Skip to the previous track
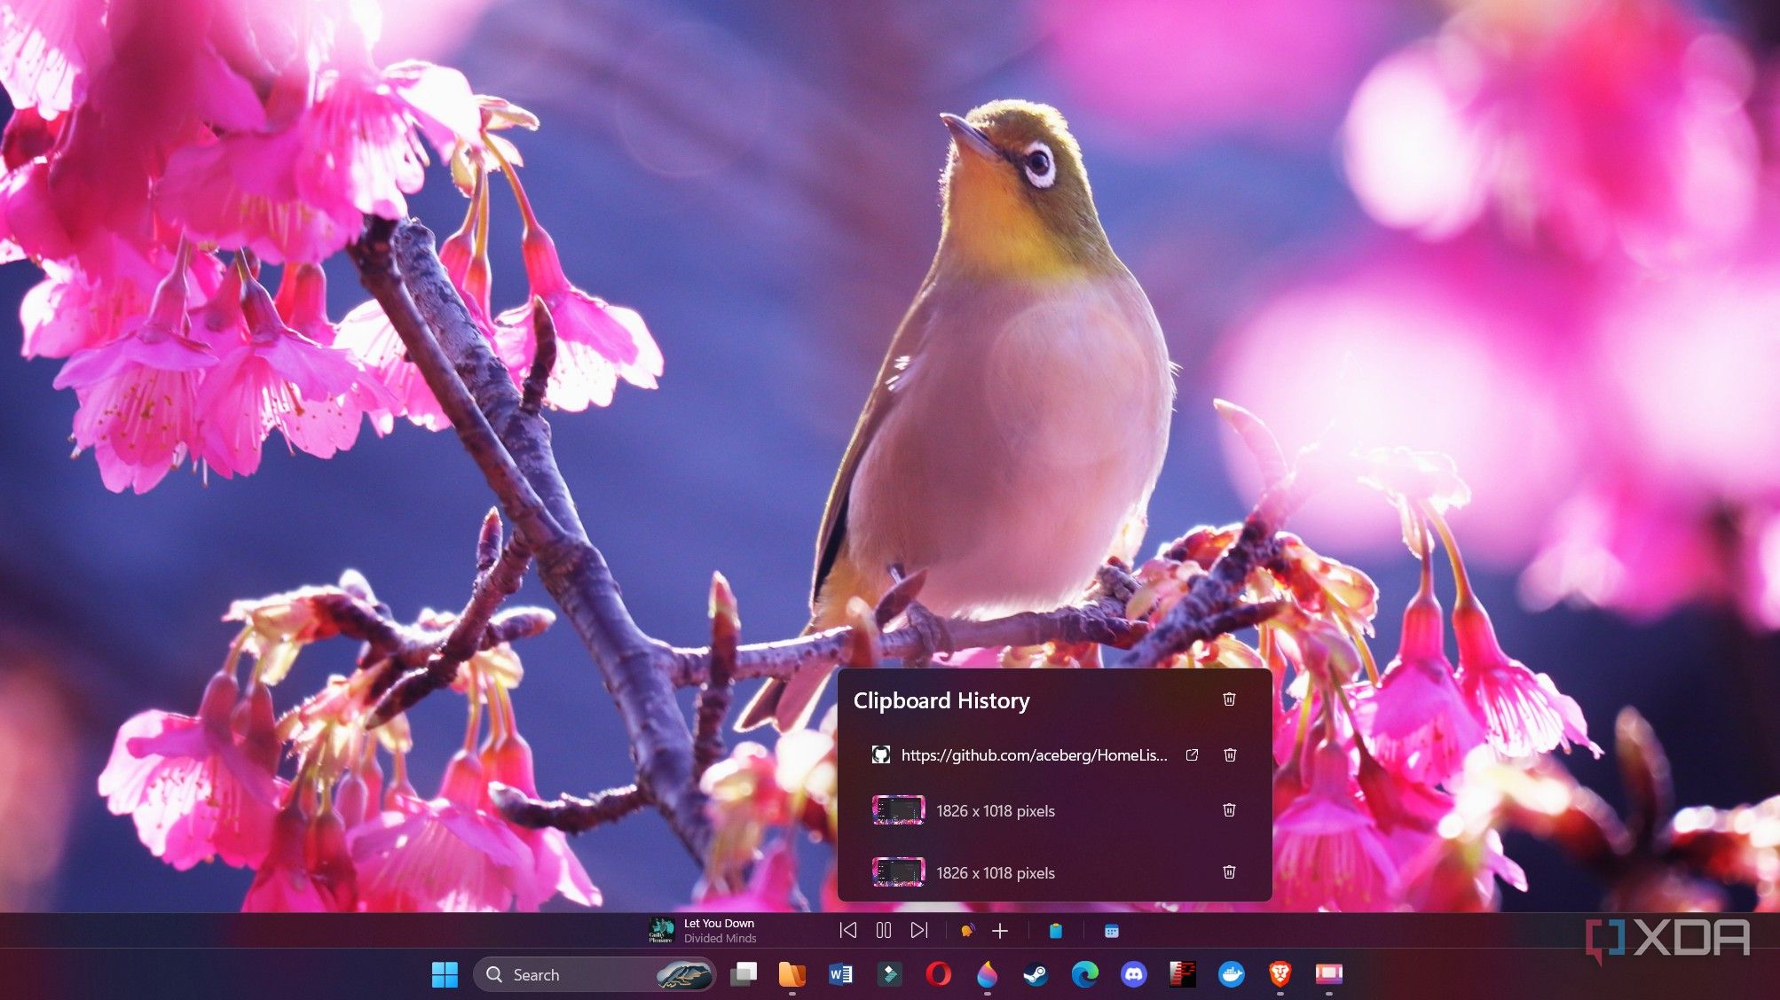This screenshot has width=1780, height=1000. [847, 930]
